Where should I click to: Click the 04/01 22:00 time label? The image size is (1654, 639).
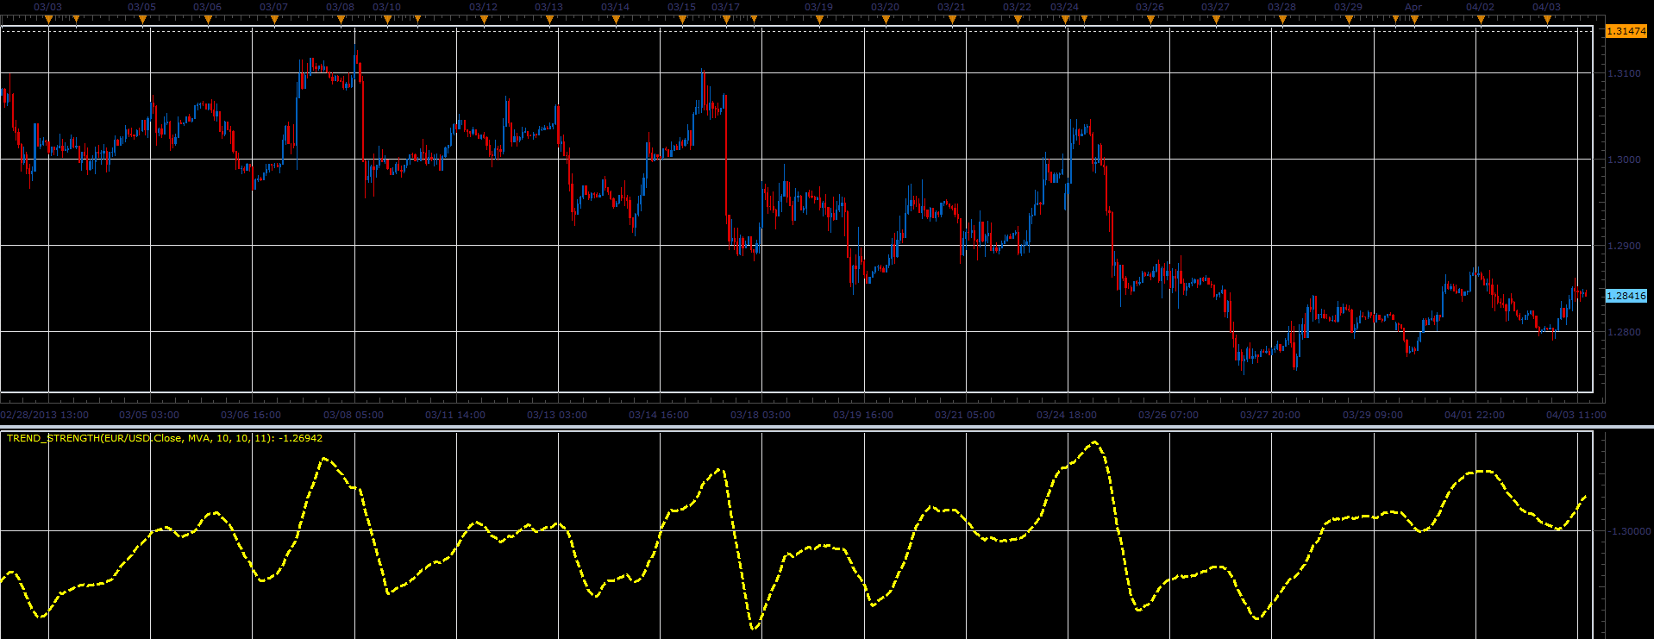(1475, 415)
